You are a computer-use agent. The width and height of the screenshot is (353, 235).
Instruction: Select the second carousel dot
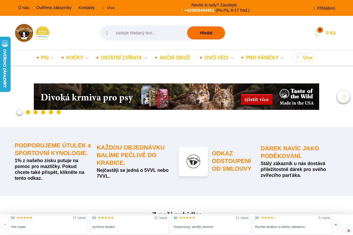point(28,112)
